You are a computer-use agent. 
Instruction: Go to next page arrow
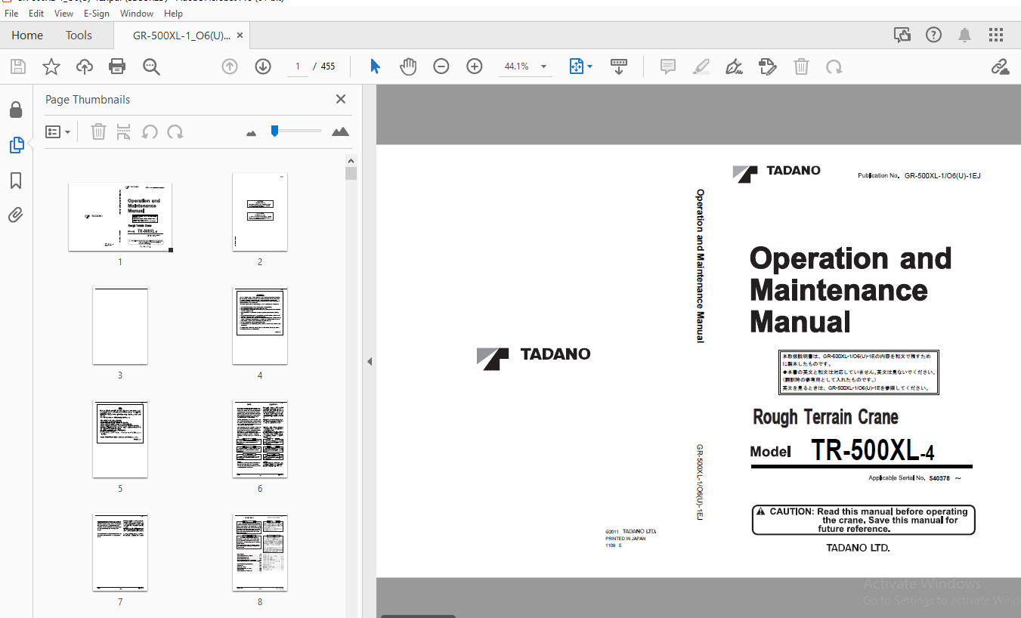(x=263, y=66)
